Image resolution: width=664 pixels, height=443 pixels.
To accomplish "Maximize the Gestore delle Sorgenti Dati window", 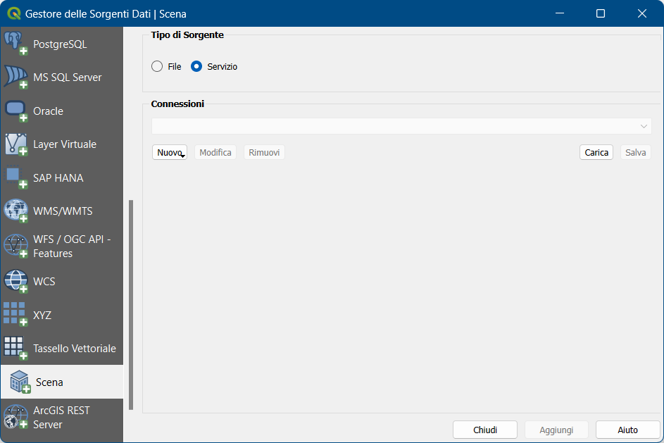I will [601, 13].
